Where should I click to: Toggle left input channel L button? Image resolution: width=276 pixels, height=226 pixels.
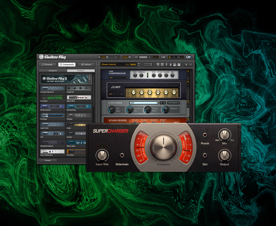pos(102,57)
